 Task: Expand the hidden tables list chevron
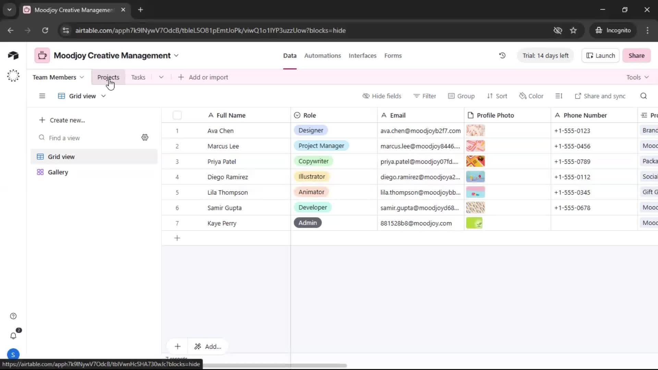[x=161, y=77]
